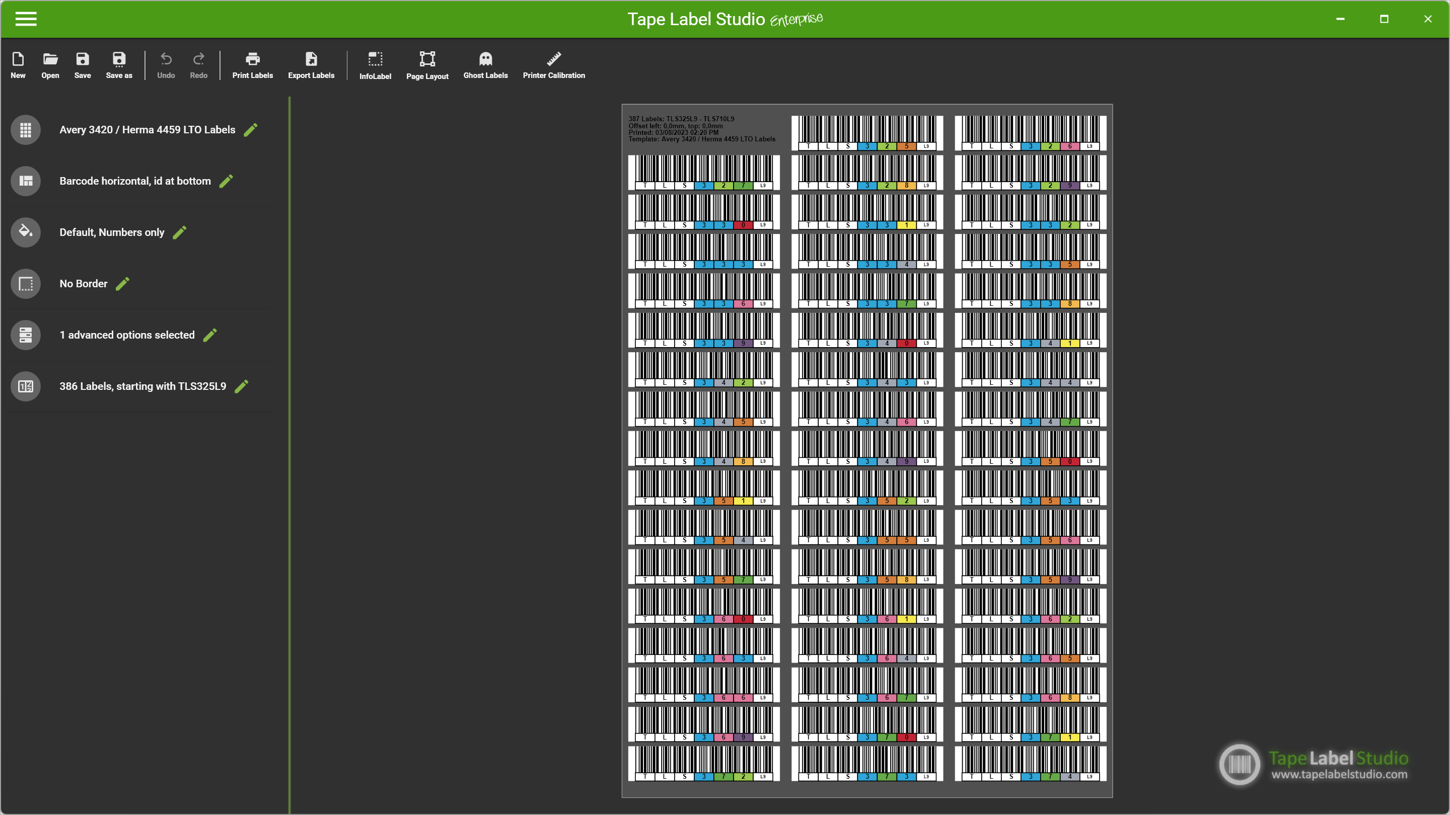Edit 386 Labels sequence with pencil
Image resolution: width=1450 pixels, height=815 pixels.
242,386
